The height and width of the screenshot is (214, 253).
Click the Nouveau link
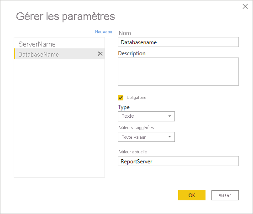click(x=103, y=32)
